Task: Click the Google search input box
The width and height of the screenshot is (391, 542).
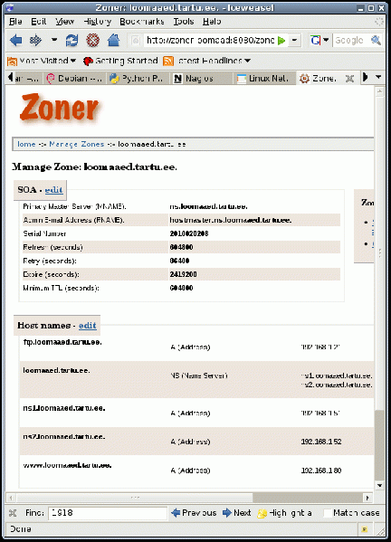Action: click(350, 41)
